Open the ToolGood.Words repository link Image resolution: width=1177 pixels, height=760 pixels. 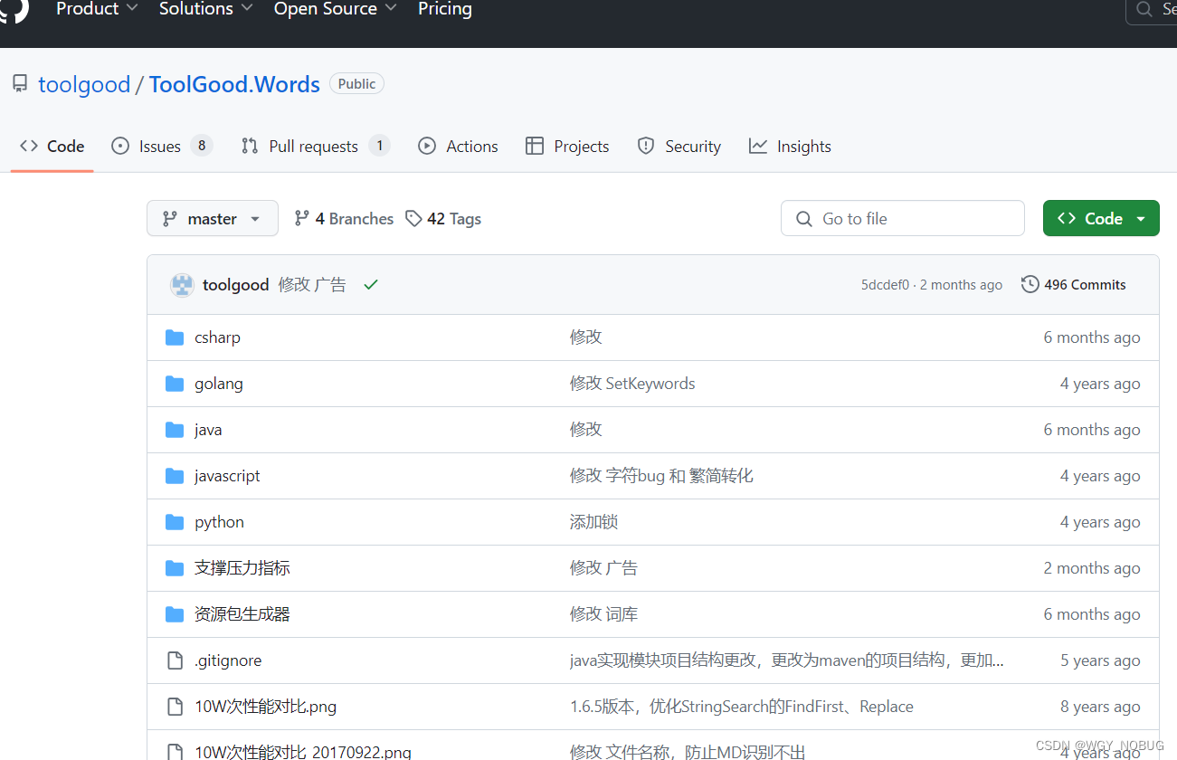tap(234, 84)
